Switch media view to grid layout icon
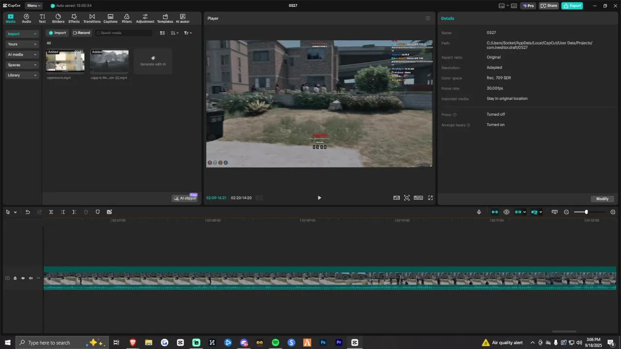Screen dimensions: 621x349 point(163,33)
